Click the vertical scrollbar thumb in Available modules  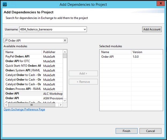pos(65,56)
